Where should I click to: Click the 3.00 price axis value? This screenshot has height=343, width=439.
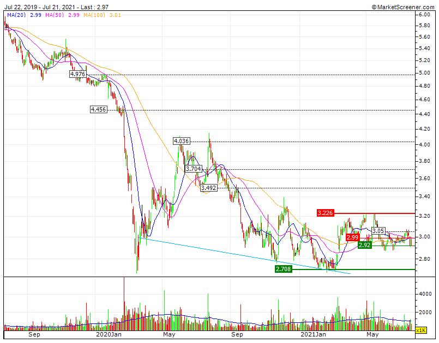424,236
